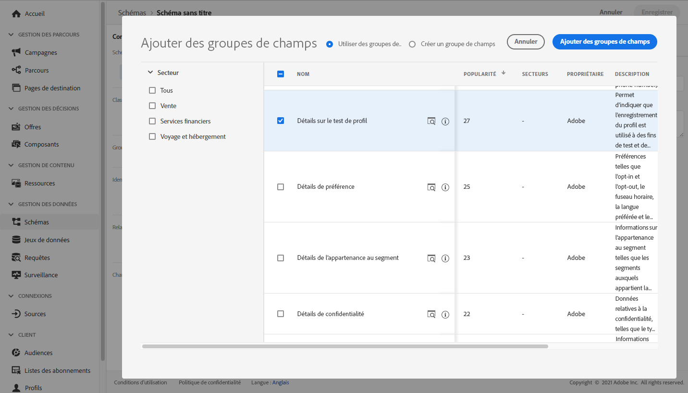This screenshot has width=688, height=393.
Task: Click the Parcours icon in sidebar
Action: pyautogui.click(x=16, y=70)
